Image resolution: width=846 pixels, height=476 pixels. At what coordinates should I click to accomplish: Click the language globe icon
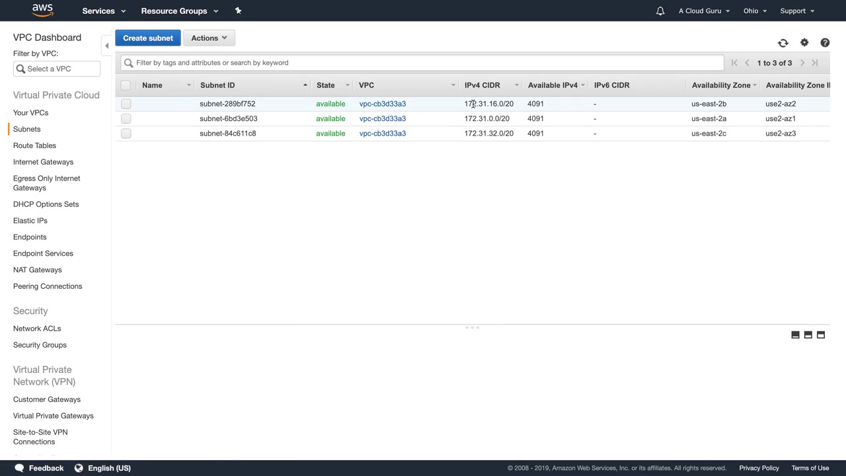(79, 468)
